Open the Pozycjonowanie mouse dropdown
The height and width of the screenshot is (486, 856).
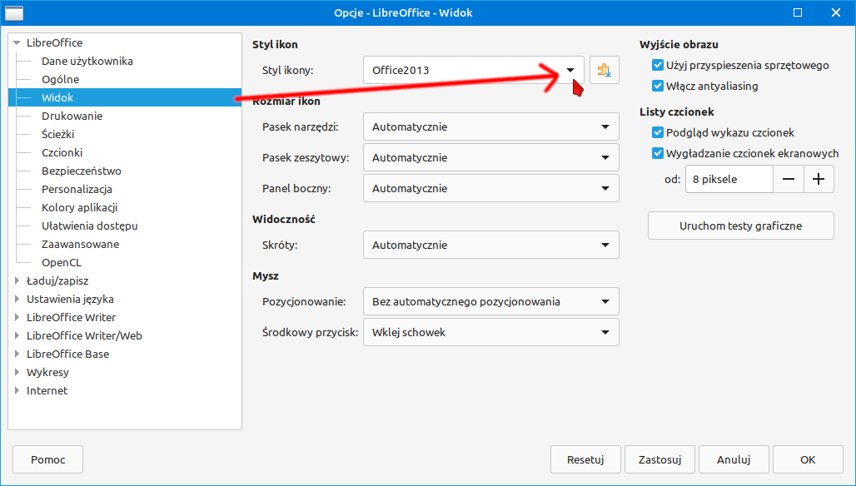(x=490, y=301)
